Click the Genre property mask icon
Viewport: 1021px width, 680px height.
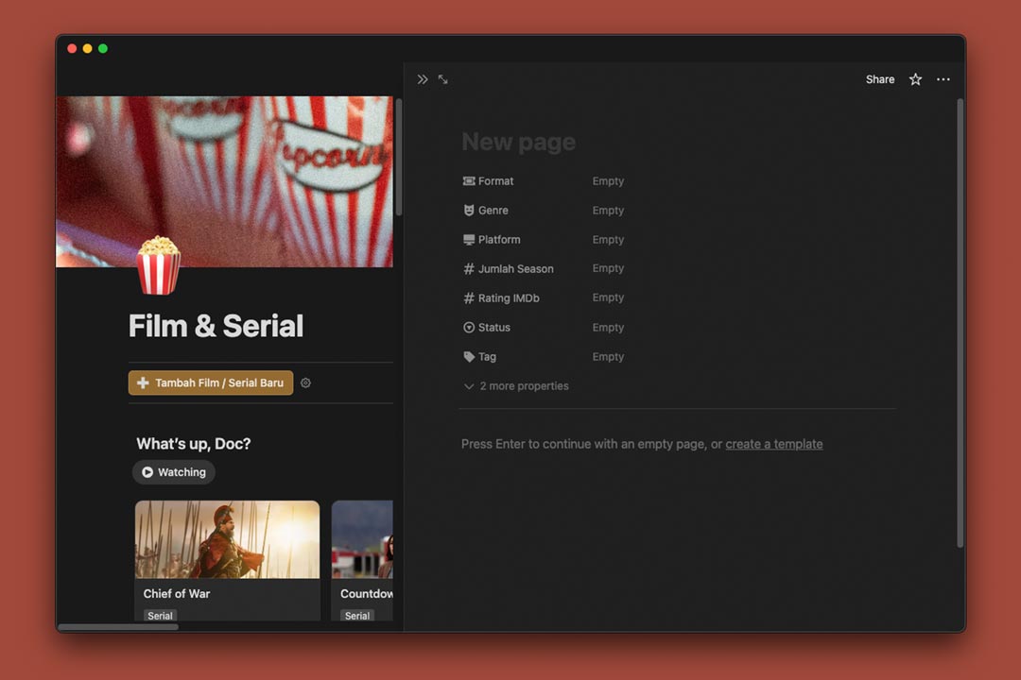[x=469, y=211]
